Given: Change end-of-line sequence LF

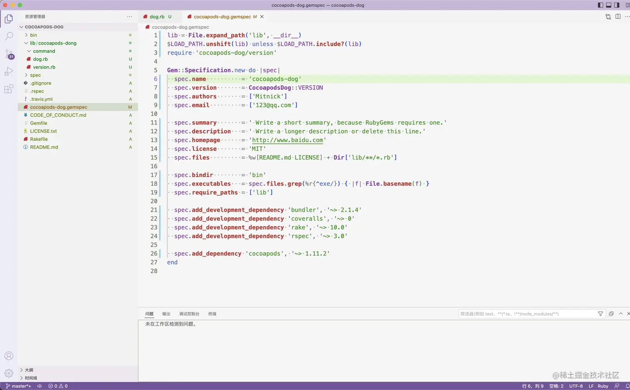Looking at the screenshot, I should coord(591,386).
